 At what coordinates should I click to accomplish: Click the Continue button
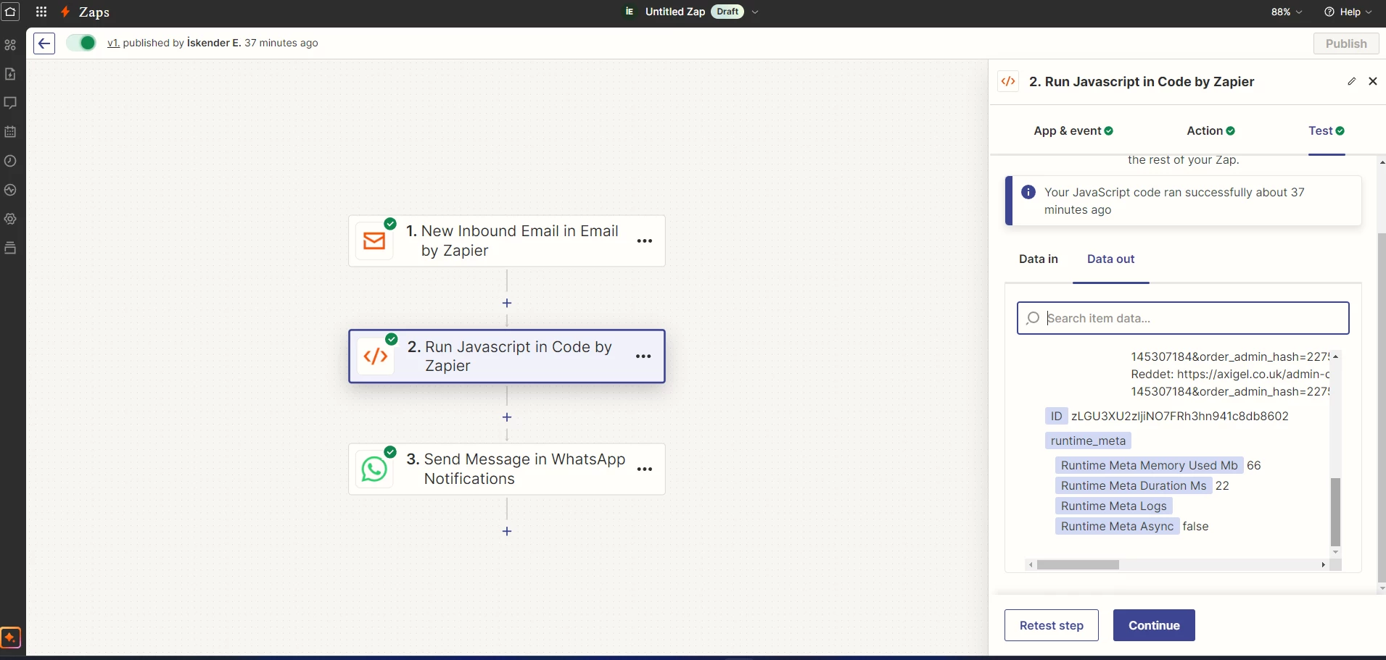pos(1154,625)
